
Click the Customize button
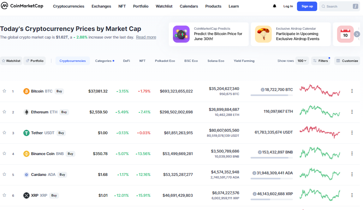click(x=347, y=61)
